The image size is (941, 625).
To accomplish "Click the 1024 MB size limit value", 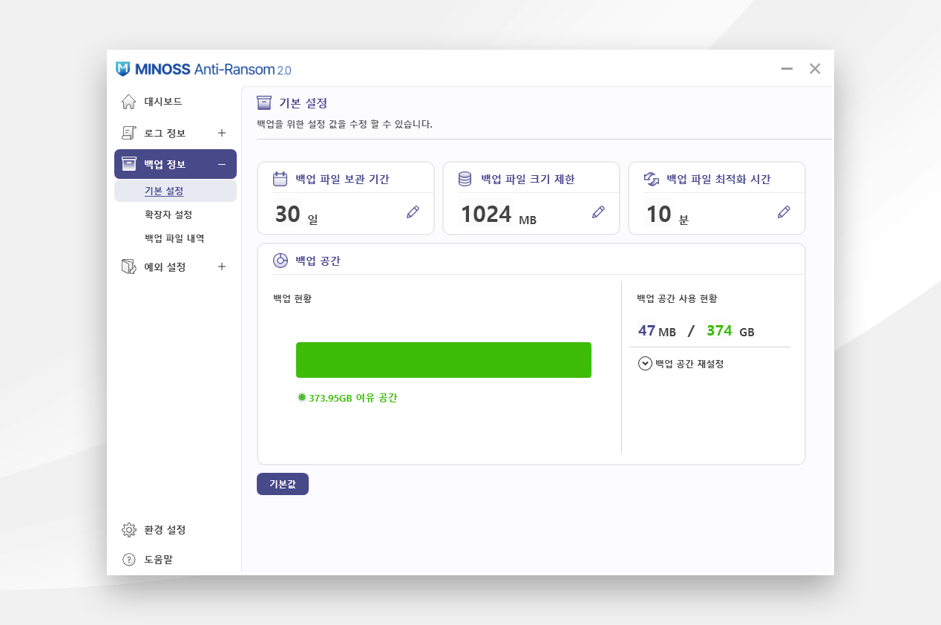I will [x=498, y=215].
